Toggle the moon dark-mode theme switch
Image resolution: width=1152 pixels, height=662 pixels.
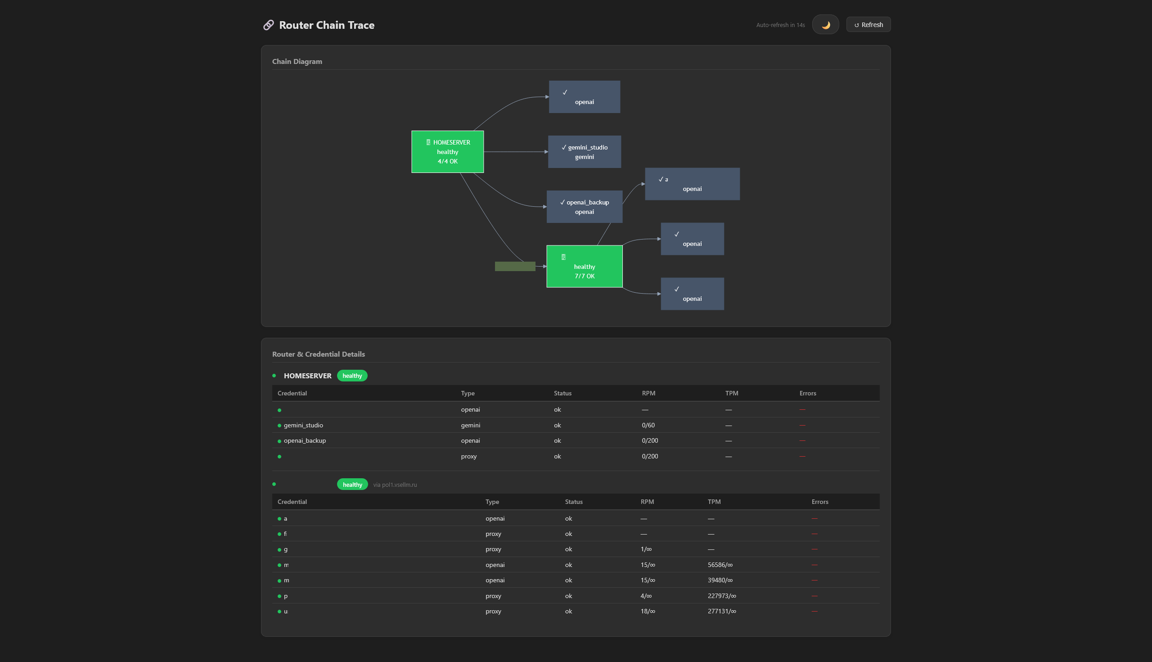click(825, 25)
